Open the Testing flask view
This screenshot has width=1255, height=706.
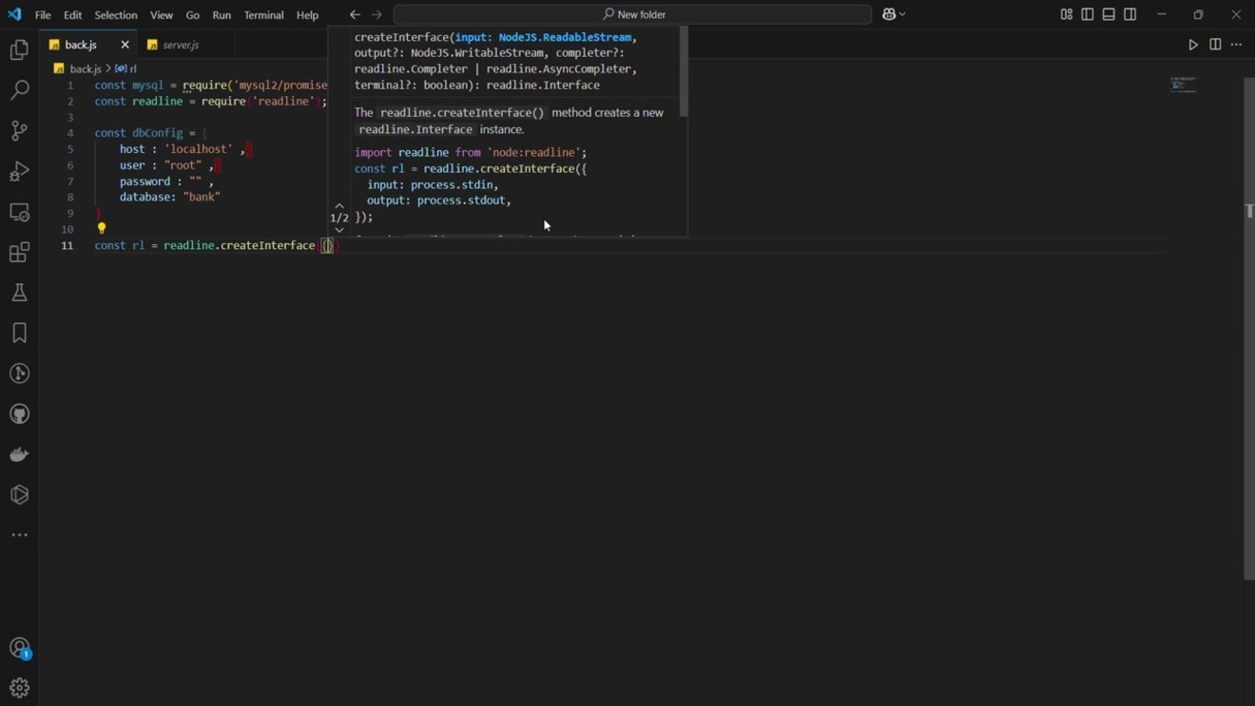[x=19, y=293]
